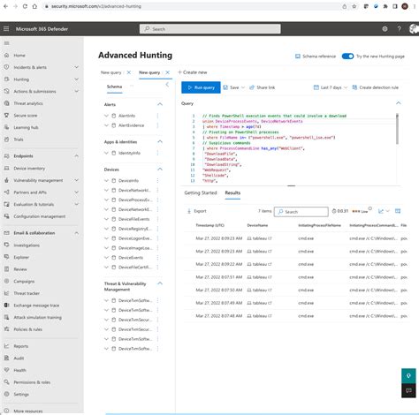The width and height of the screenshot is (419, 415).
Task: Expand Vulnerability management section
Action: click(76, 180)
